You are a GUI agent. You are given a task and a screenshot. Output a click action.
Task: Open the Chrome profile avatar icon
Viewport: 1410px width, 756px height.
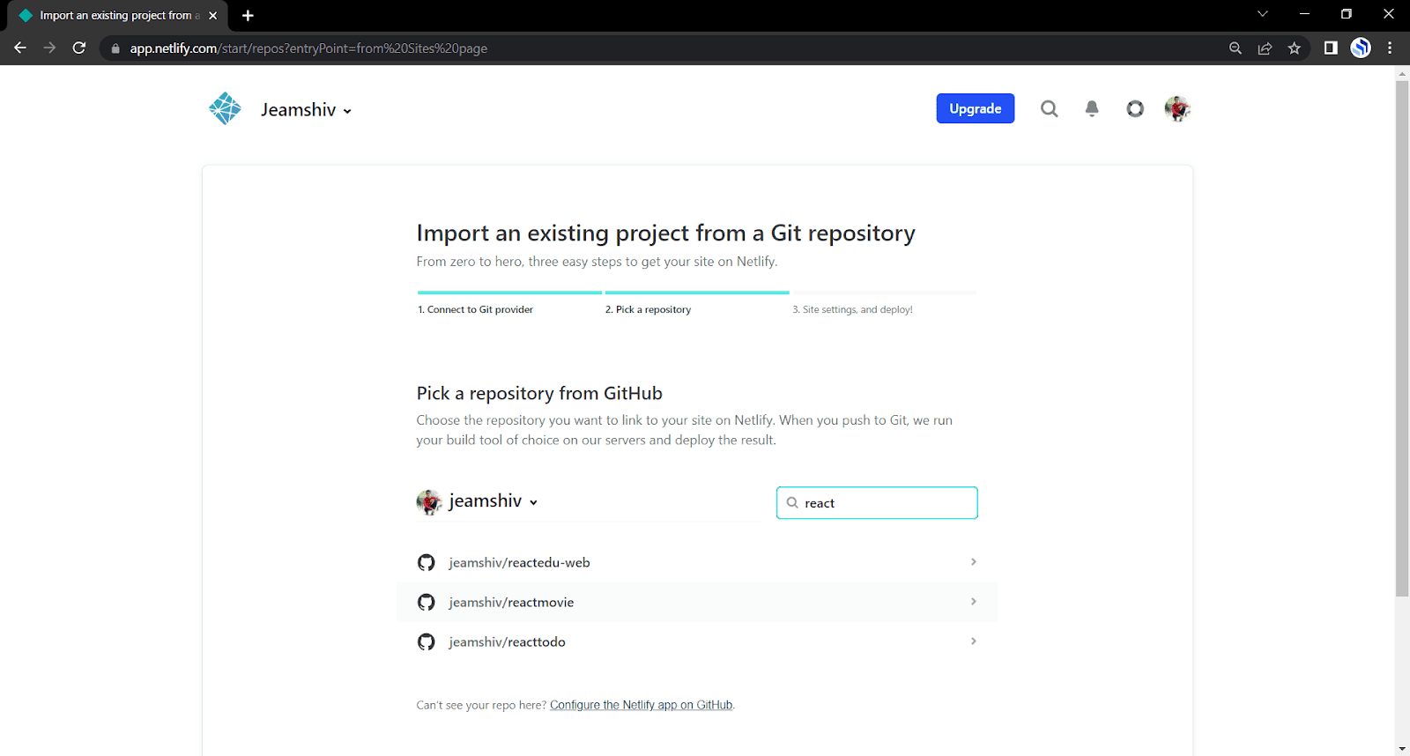pyautogui.click(x=1361, y=48)
